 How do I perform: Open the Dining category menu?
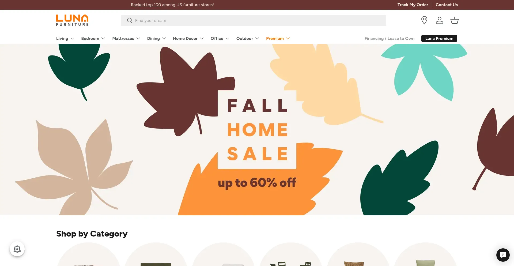click(156, 39)
